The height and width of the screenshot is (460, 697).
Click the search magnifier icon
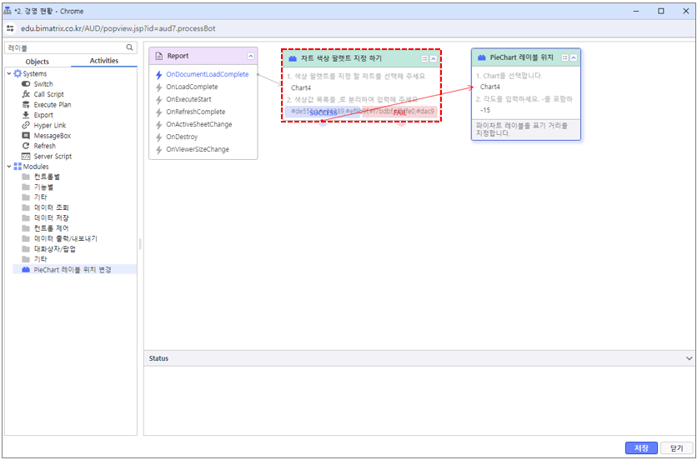pos(129,48)
